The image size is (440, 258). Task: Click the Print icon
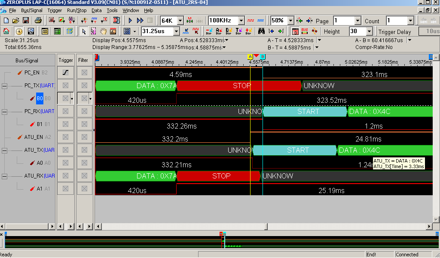point(38,21)
